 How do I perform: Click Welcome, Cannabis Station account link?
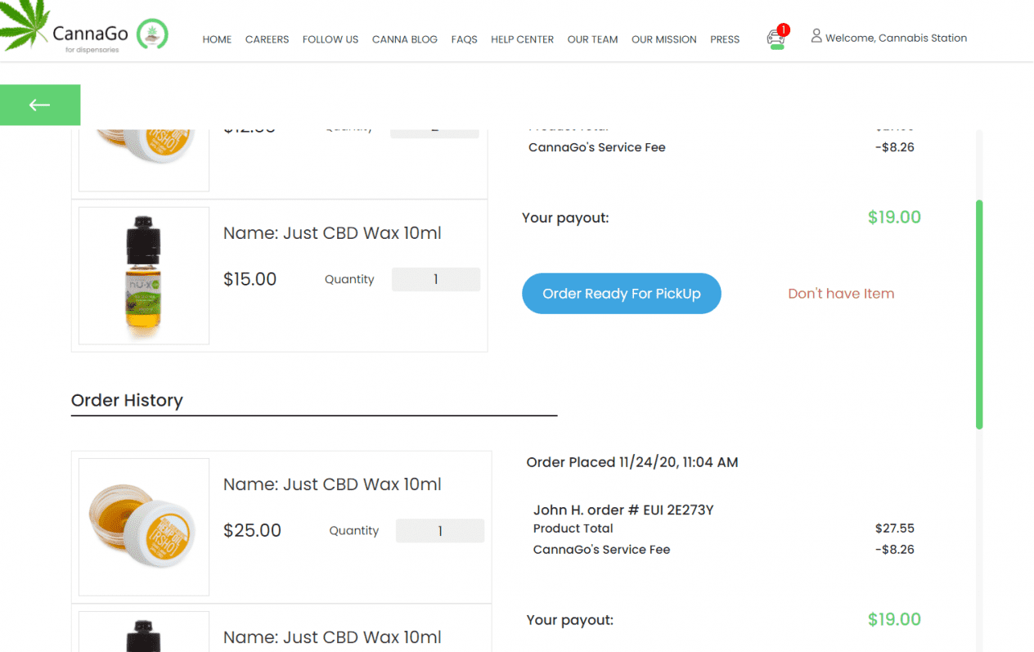point(896,38)
